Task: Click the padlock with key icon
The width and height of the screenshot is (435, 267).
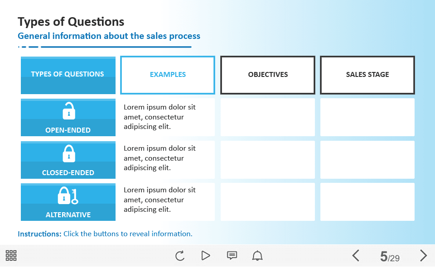Action: pos(68,195)
